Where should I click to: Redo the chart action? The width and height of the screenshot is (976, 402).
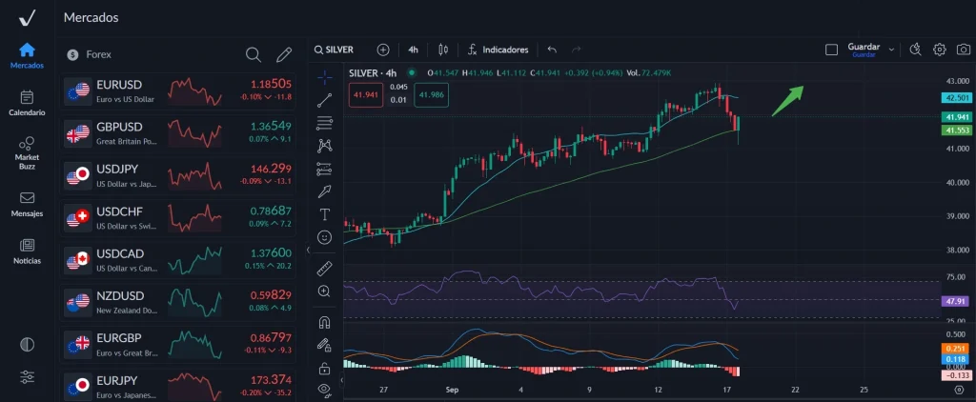click(x=577, y=50)
